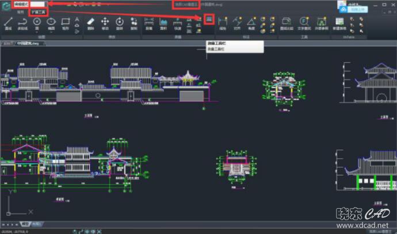Switch to the 扩展工具 ribbon tab

[x=39, y=11]
